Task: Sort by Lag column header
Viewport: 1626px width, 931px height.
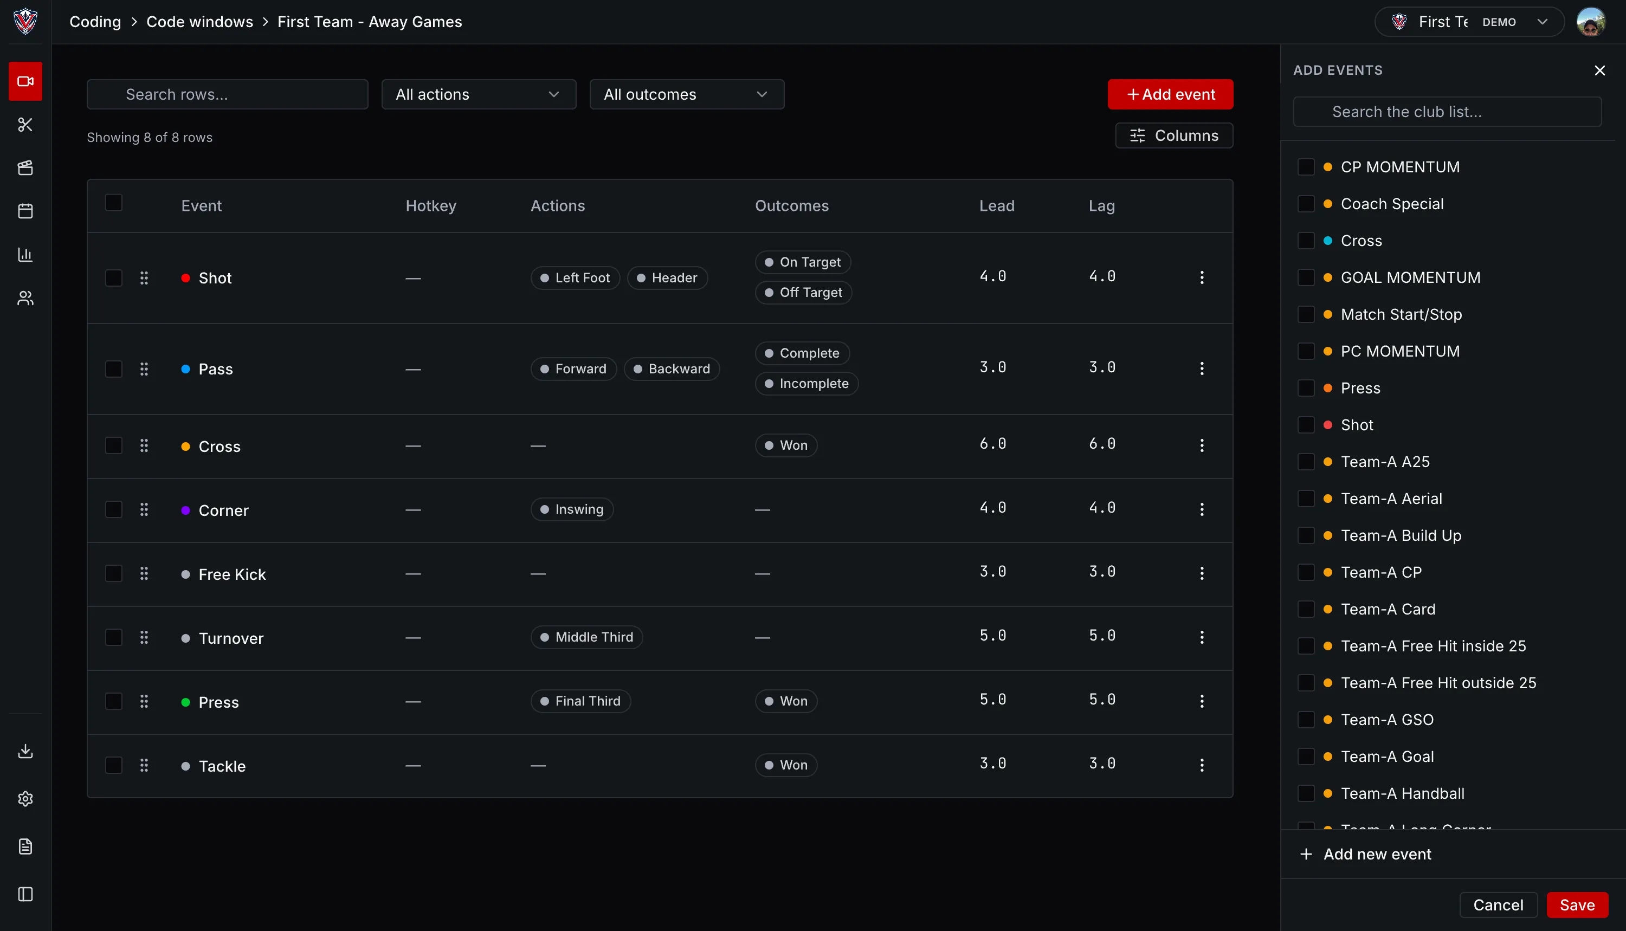Action: [1102, 206]
